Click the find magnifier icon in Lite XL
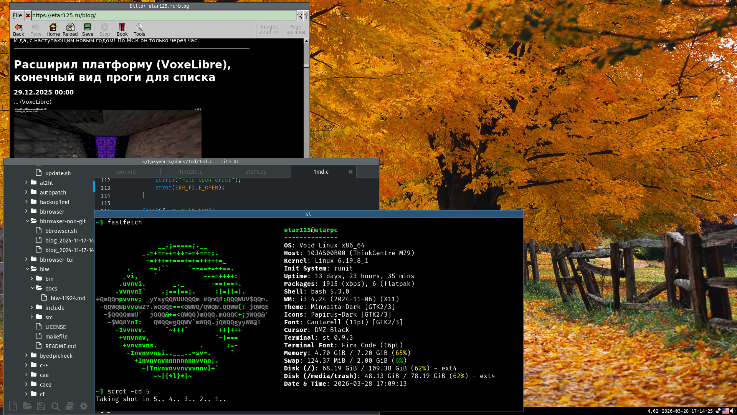737x415 pixels. pyautogui.click(x=55, y=406)
